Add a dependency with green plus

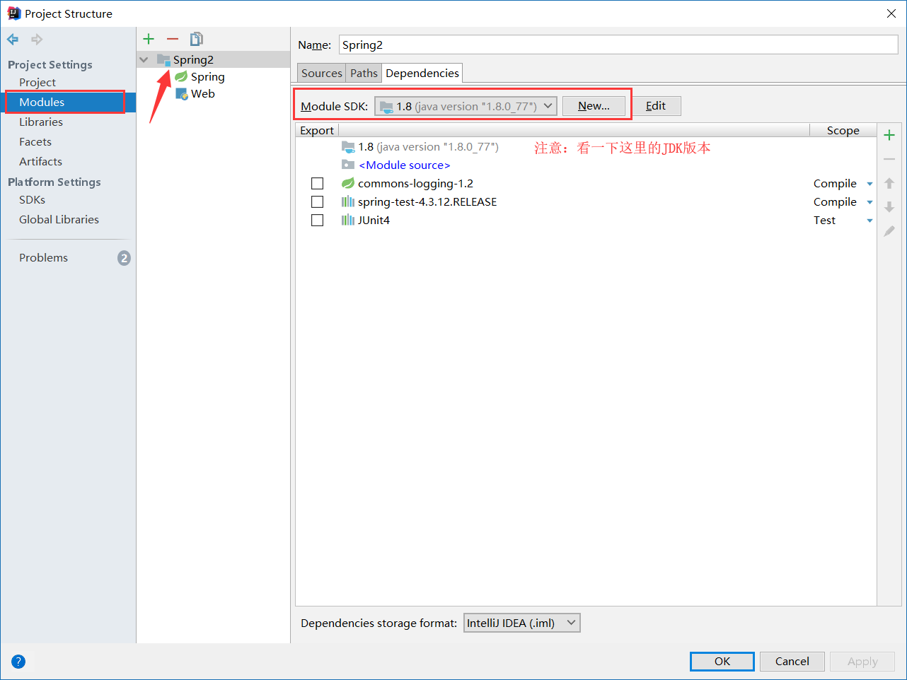[x=889, y=135]
